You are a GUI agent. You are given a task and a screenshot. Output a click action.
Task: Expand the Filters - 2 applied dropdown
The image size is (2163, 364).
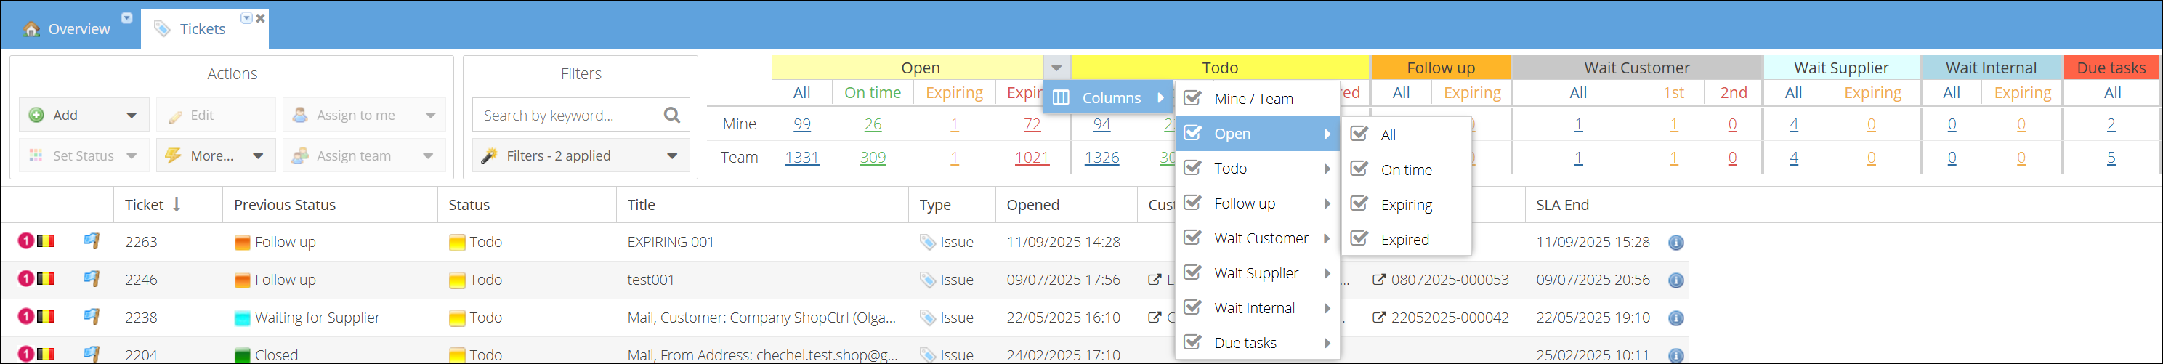[x=672, y=156]
